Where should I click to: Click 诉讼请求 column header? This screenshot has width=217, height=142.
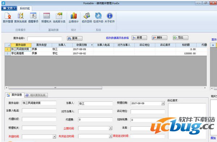pyautogui.click(x=166, y=45)
